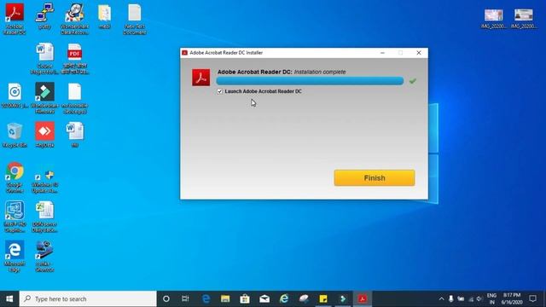The height and width of the screenshot is (307, 546).
Task: Select the putty desktop shortcut
Action: click(x=44, y=16)
